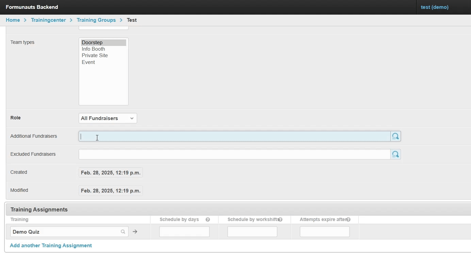Open Trainingcenter breadcrumb link

48,20
